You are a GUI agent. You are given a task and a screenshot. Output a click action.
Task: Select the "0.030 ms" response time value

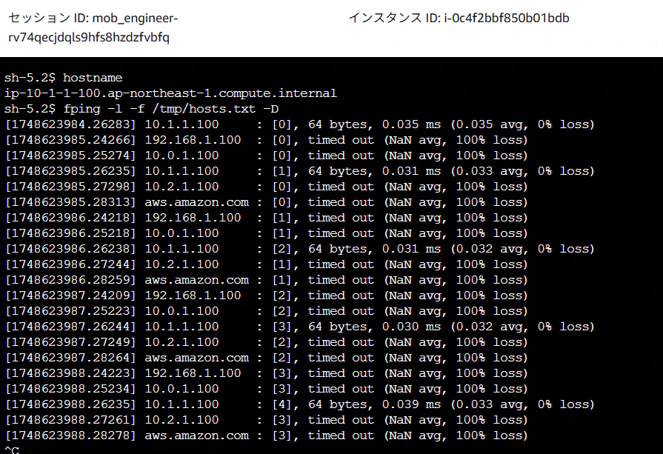point(411,327)
